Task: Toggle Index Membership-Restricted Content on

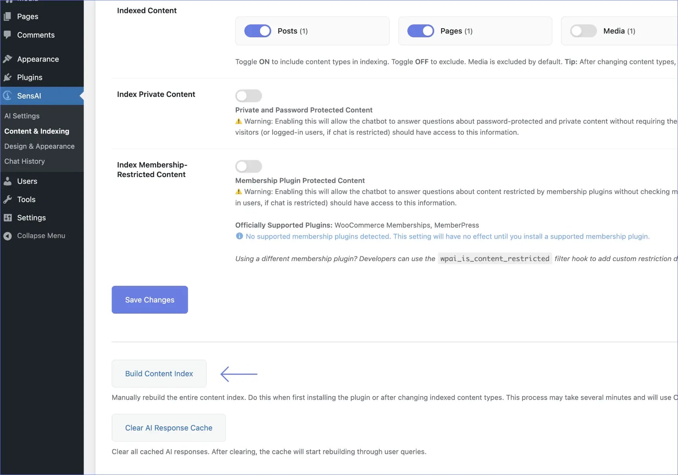Action: 249,166
